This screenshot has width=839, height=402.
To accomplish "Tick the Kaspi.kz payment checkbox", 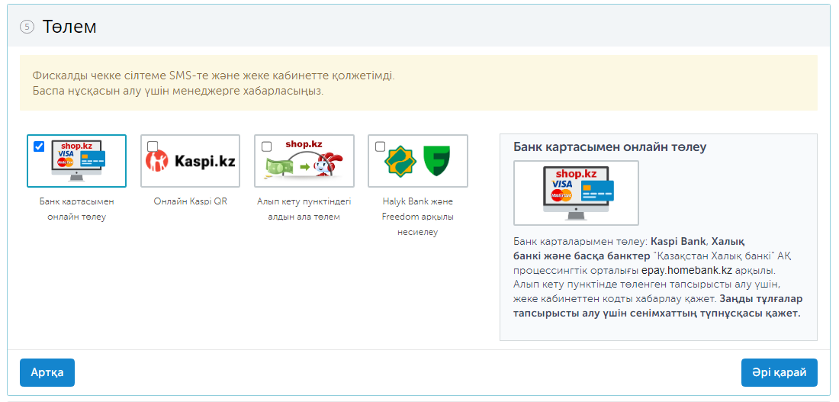I will coord(153,146).
